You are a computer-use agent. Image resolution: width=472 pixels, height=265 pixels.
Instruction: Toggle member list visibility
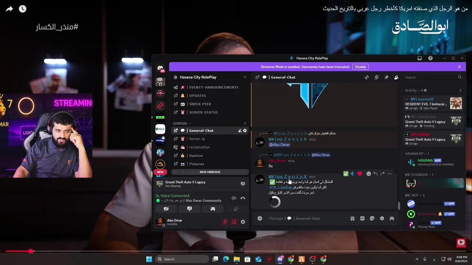tap(396, 77)
